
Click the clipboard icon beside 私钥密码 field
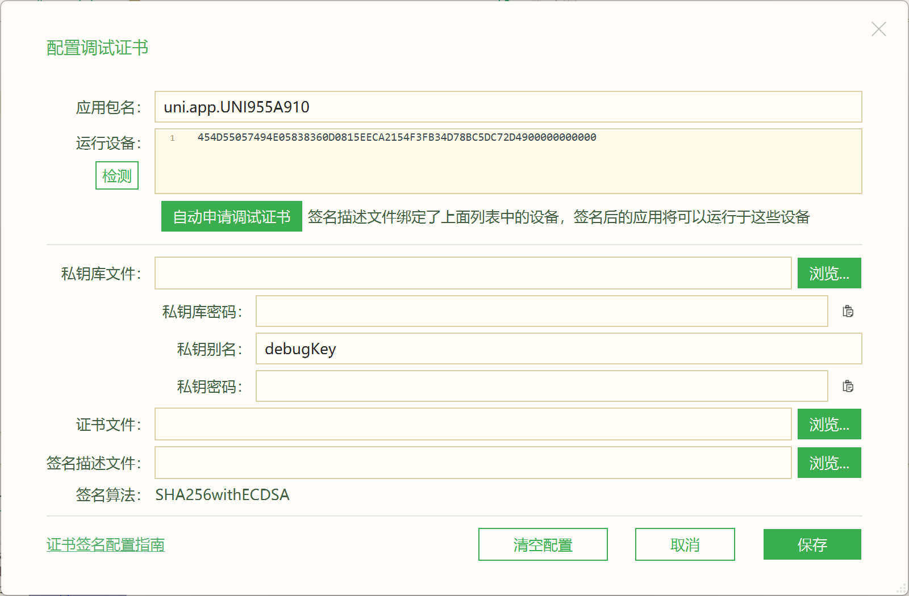pos(848,386)
